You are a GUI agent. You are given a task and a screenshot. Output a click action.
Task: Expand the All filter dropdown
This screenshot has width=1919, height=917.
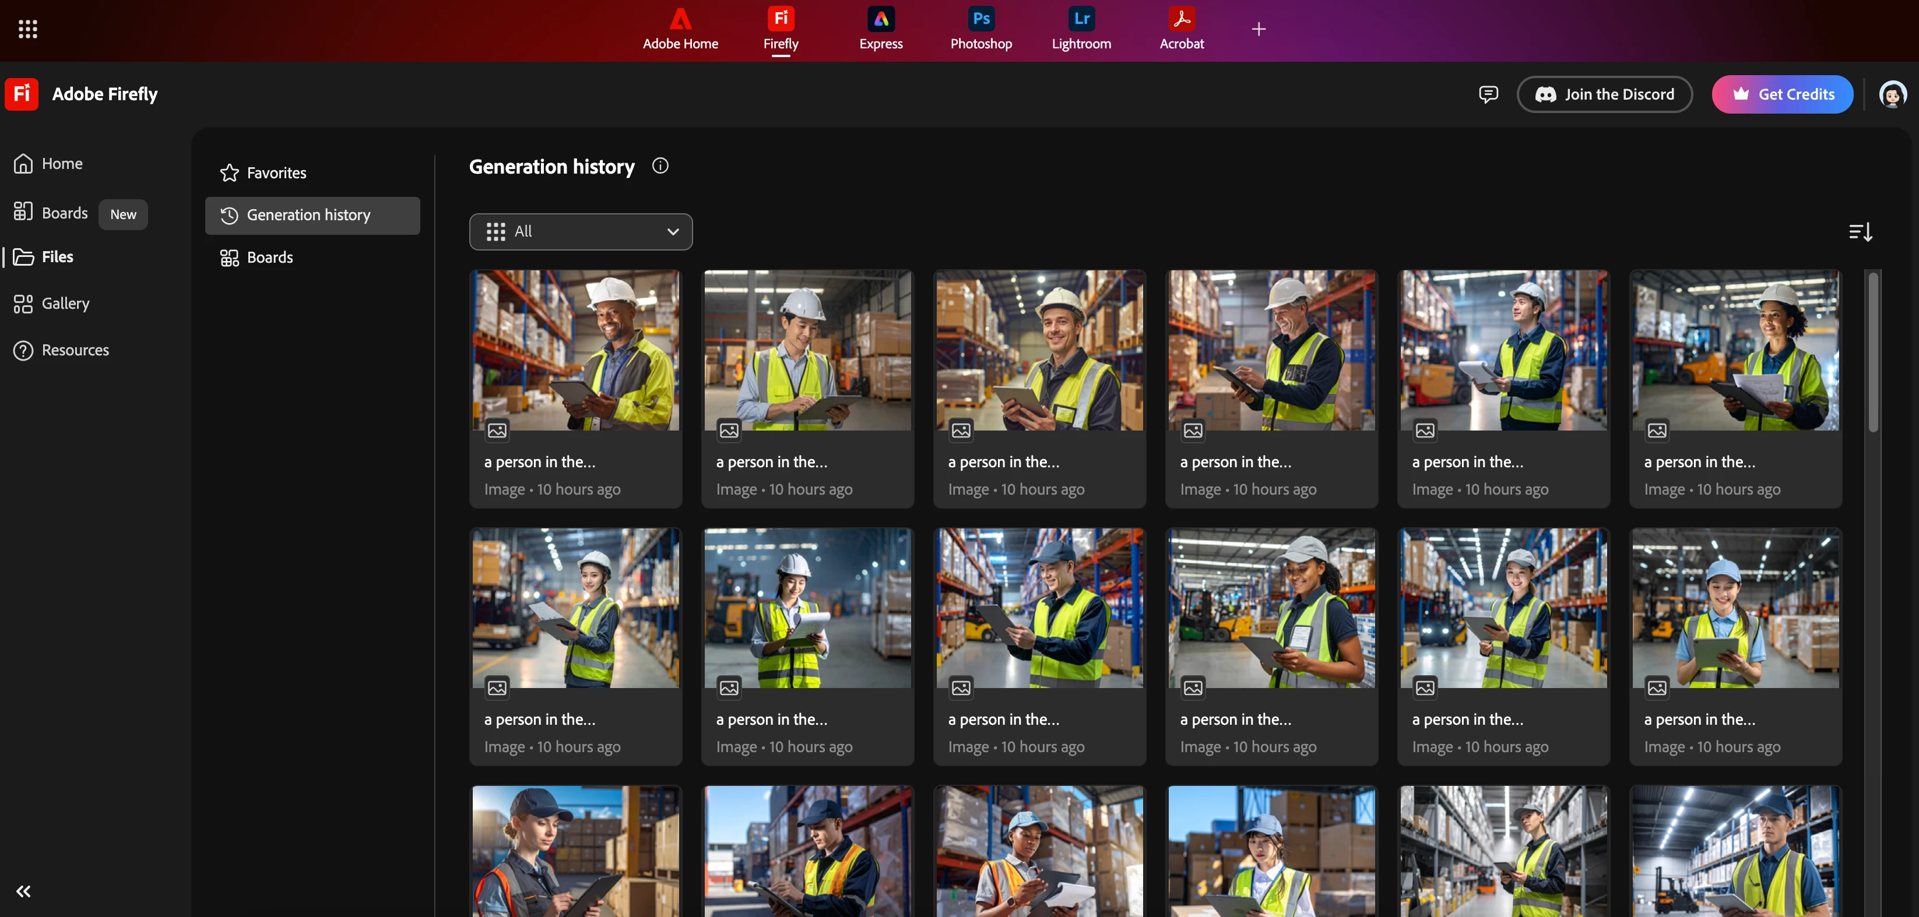coord(581,231)
